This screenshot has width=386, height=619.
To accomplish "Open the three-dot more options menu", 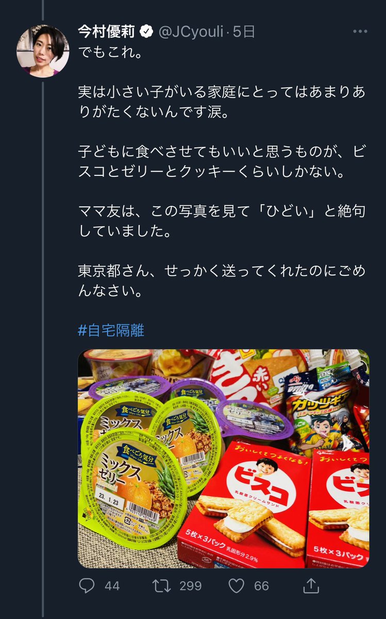I will [359, 32].
